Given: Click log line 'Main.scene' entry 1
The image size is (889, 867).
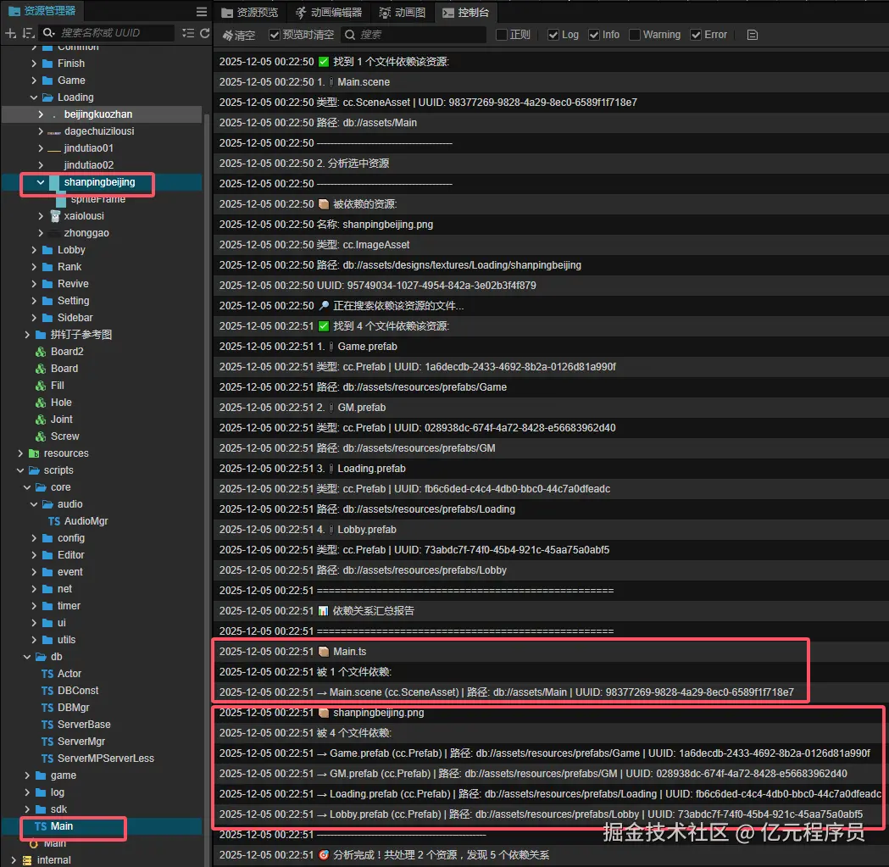Looking at the screenshot, I should (x=551, y=82).
